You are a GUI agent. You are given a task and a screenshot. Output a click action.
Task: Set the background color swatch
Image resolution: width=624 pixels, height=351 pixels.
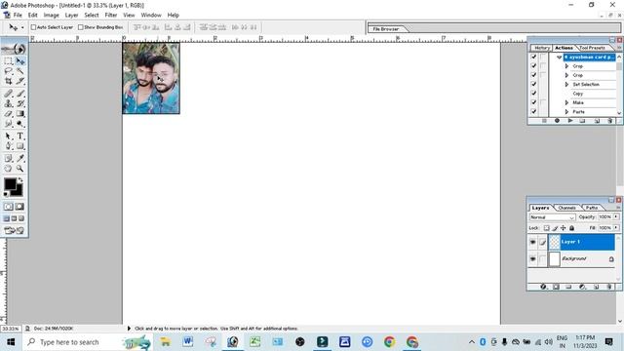click(18, 191)
